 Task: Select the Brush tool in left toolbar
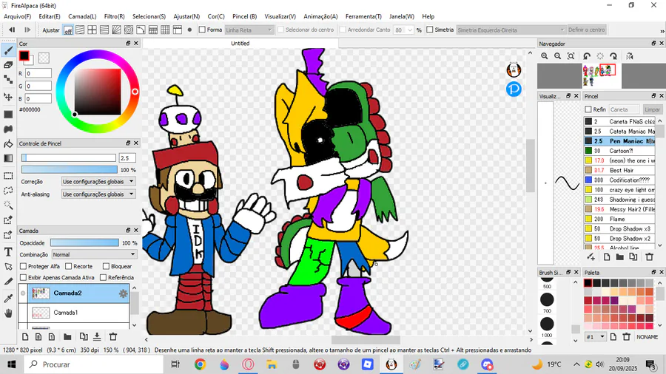[8, 50]
